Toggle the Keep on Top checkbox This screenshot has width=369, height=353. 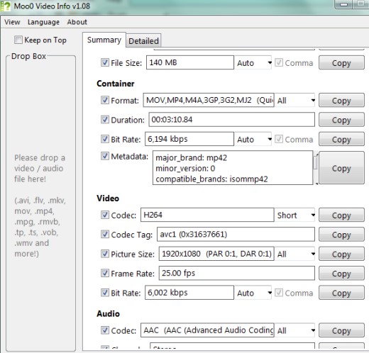[x=18, y=40]
